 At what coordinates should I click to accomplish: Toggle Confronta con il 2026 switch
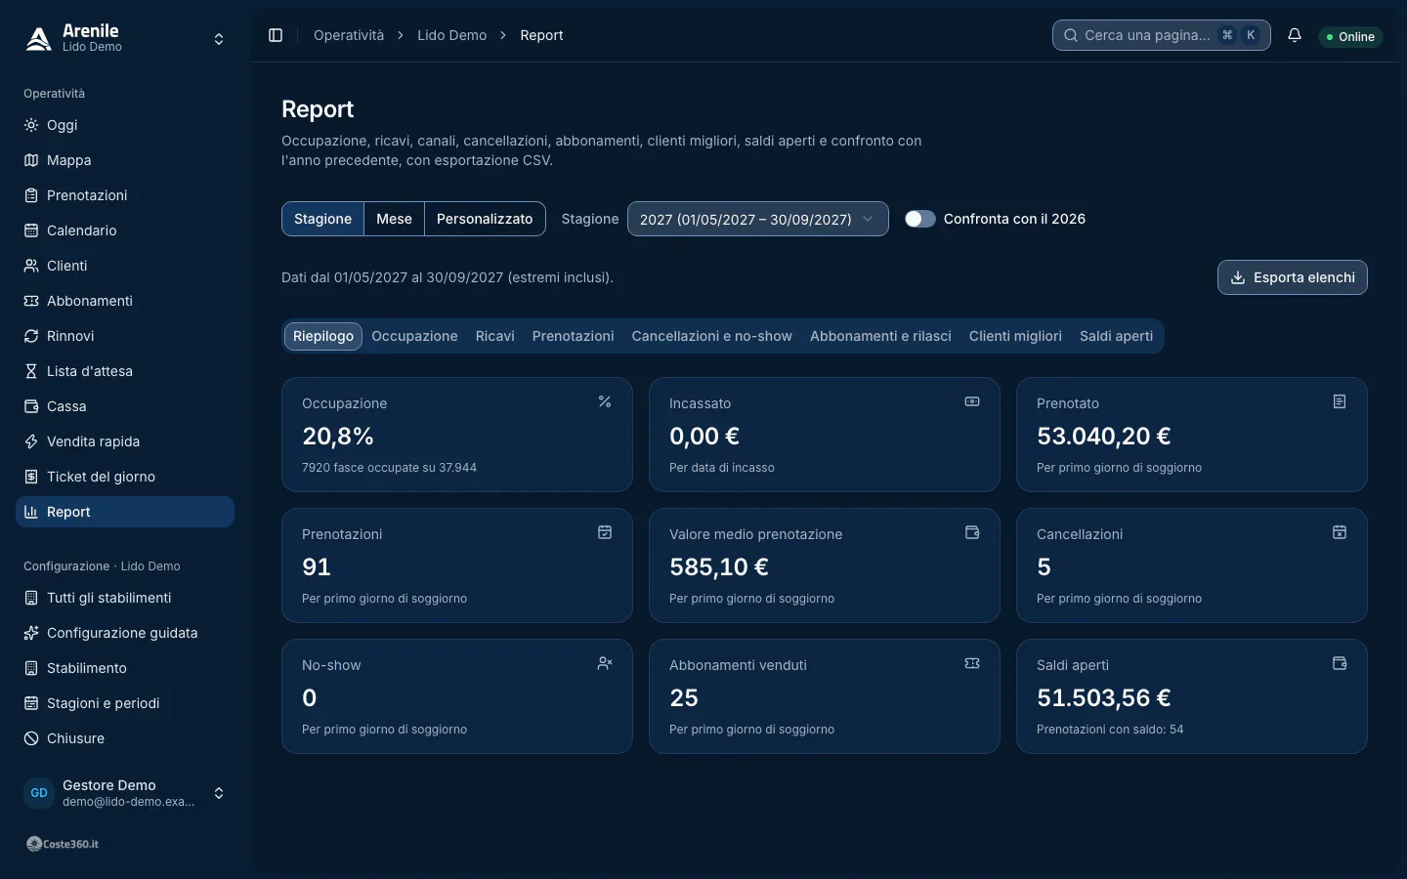[x=919, y=219]
